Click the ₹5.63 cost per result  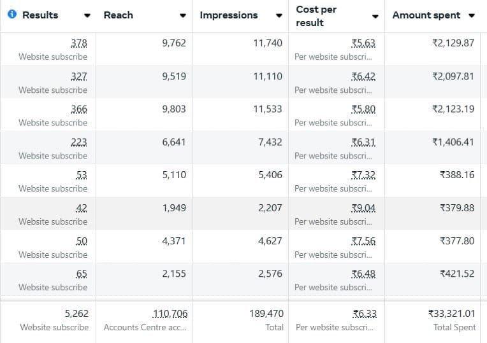pos(363,43)
